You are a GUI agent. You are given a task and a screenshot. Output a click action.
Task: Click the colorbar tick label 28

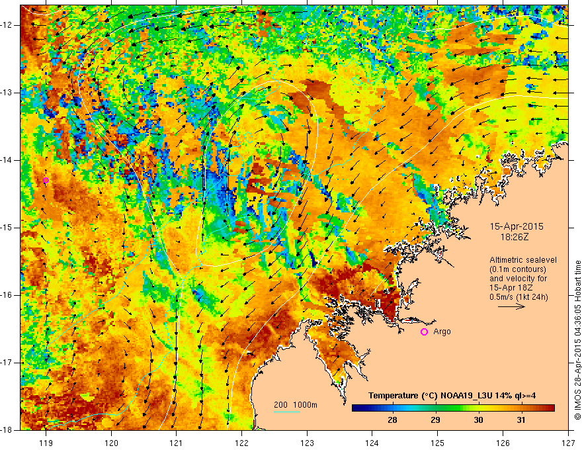click(x=392, y=420)
